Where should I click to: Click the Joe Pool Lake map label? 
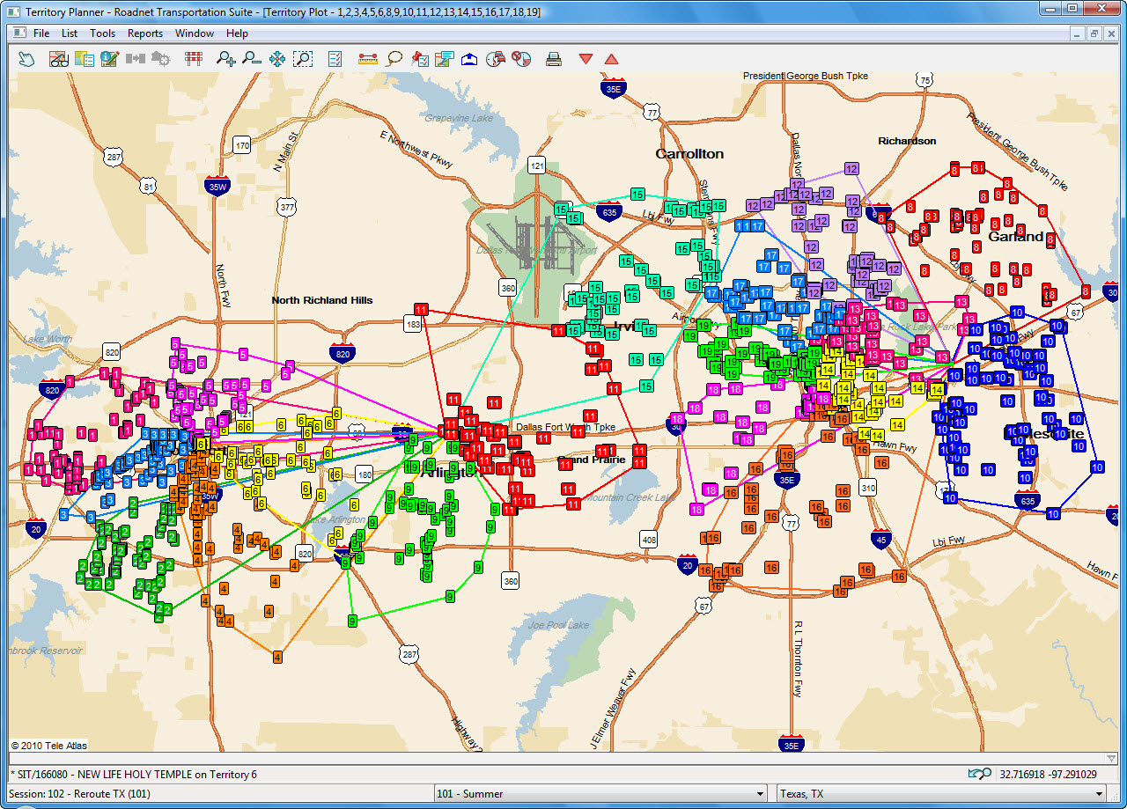558,625
